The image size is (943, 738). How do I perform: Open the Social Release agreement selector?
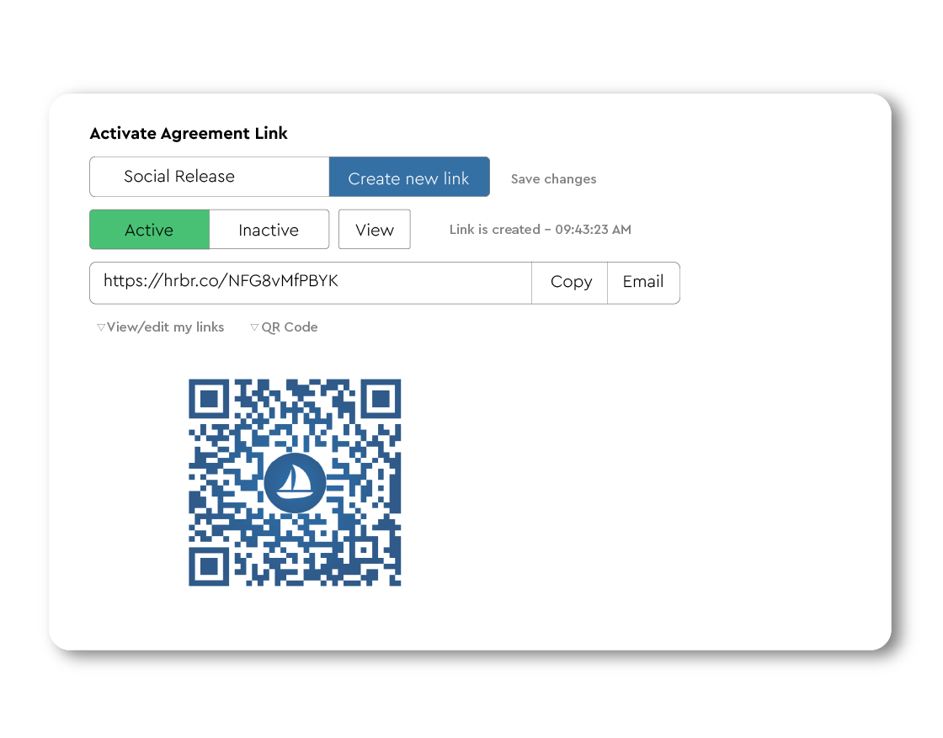210,177
